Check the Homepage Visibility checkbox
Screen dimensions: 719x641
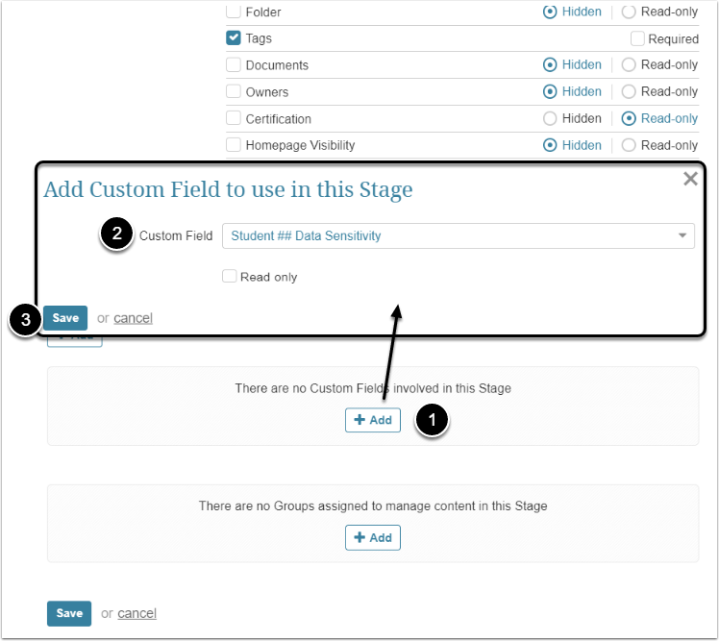pos(233,145)
